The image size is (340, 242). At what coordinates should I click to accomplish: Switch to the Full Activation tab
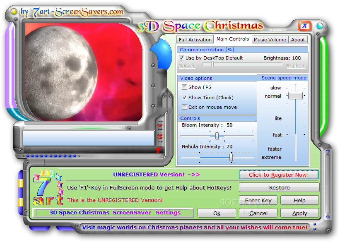click(195, 40)
